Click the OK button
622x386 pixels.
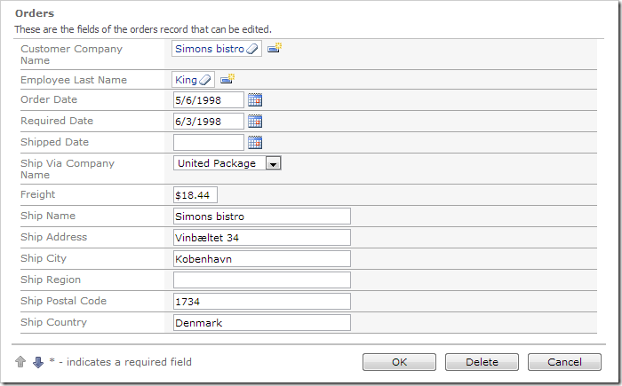click(399, 362)
